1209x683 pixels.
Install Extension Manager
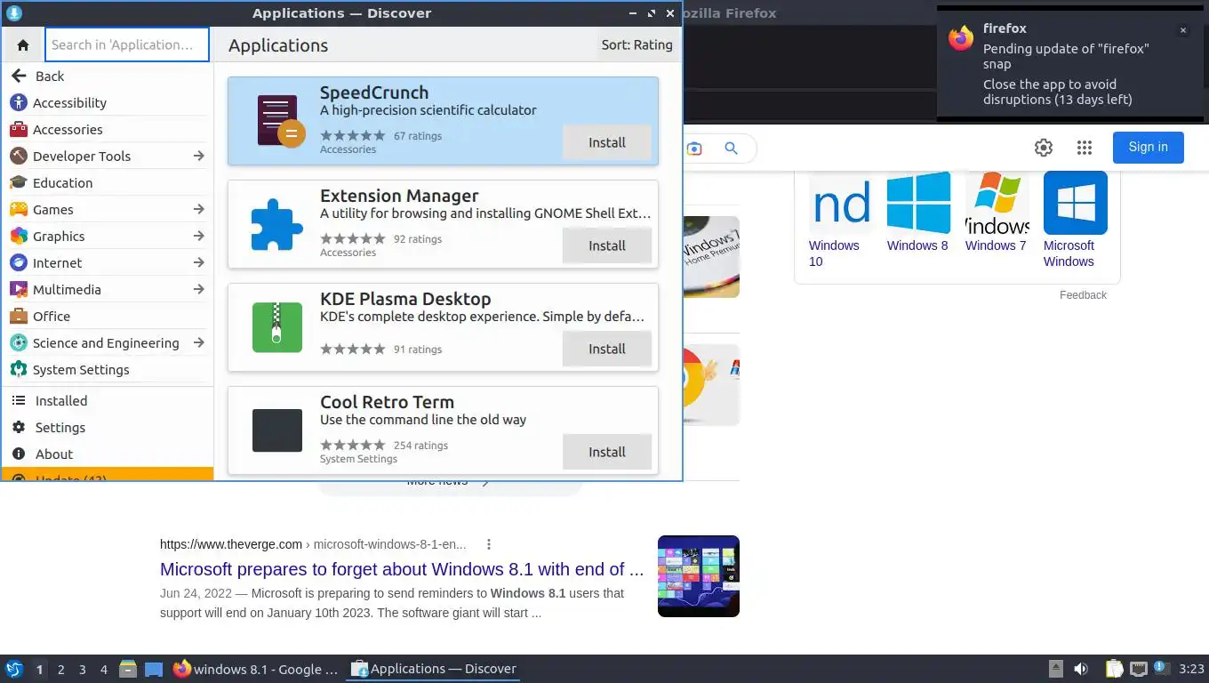607,245
